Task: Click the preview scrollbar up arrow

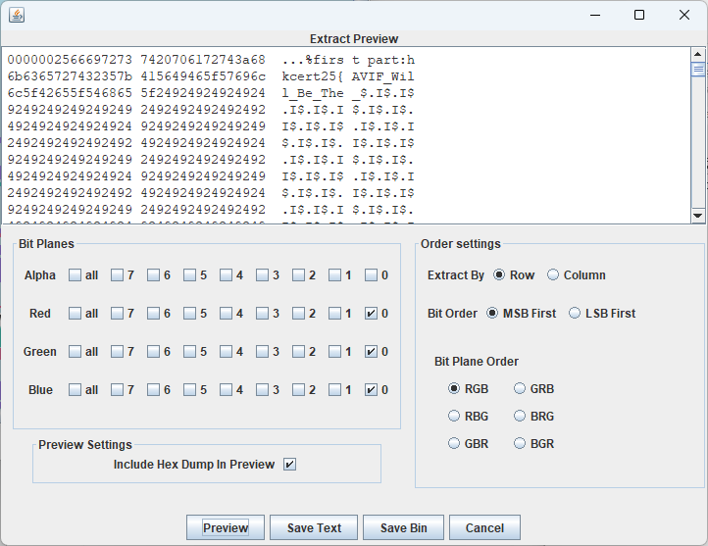Action: click(x=697, y=54)
